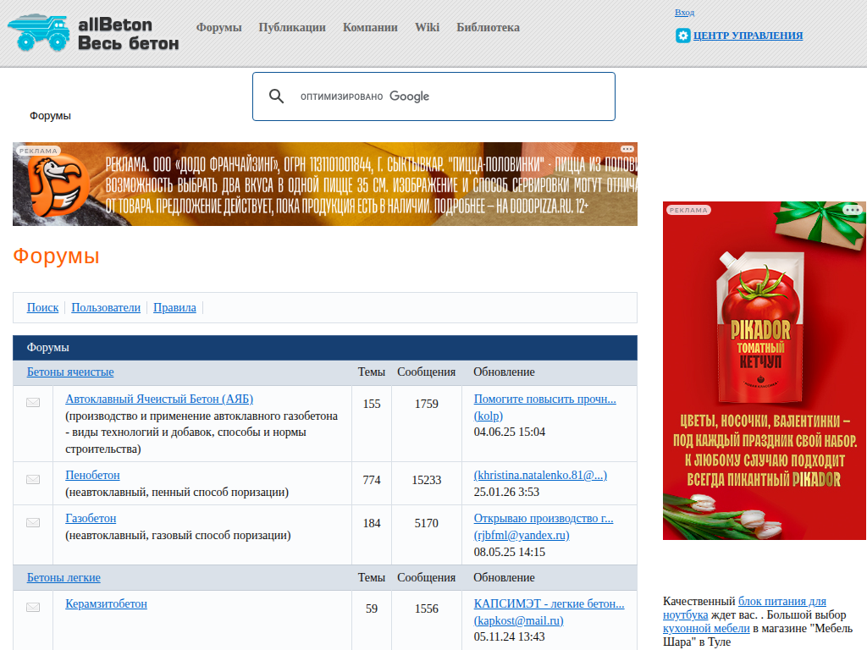
Task: Select Библиотека in the navigation bar
Action: coord(488,27)
